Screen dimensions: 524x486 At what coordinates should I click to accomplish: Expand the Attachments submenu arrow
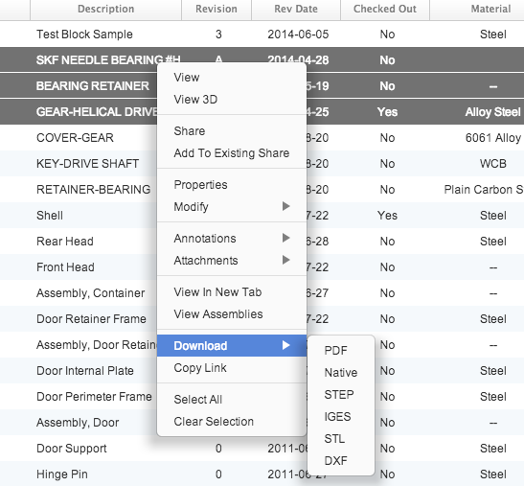click(285, 260)
